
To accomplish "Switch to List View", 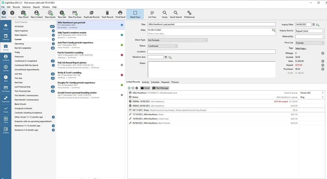I will coord(152,14).
